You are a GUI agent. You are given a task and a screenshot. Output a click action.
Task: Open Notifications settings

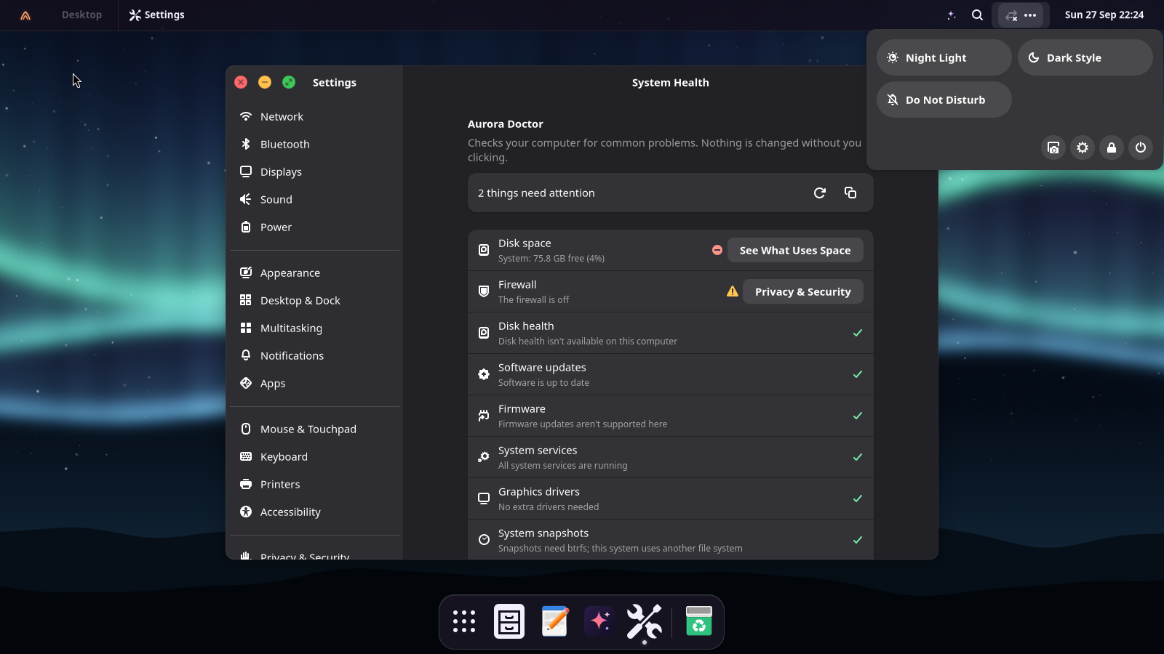315,355
